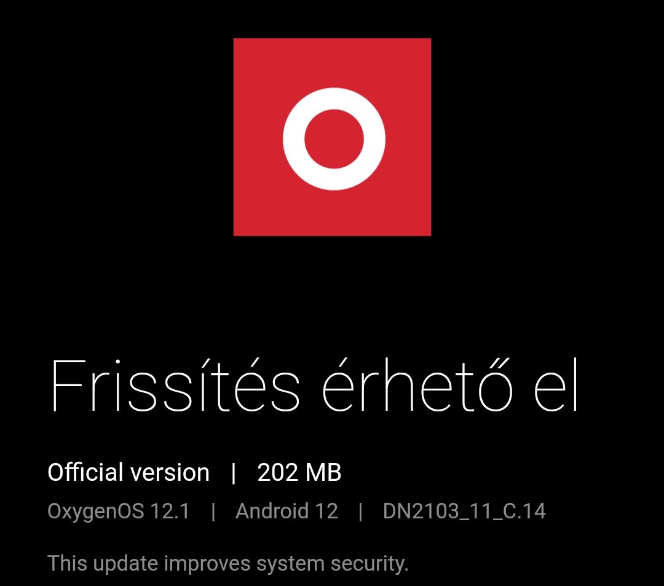The width and height of the screenshot is (664, 586).
Task: Select build number DN2103_11_C.14
Action: 465,512
